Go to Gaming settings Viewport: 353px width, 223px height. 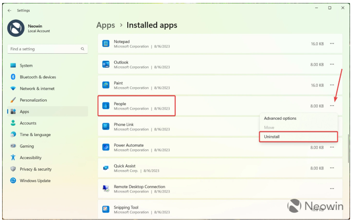[48, 146]
